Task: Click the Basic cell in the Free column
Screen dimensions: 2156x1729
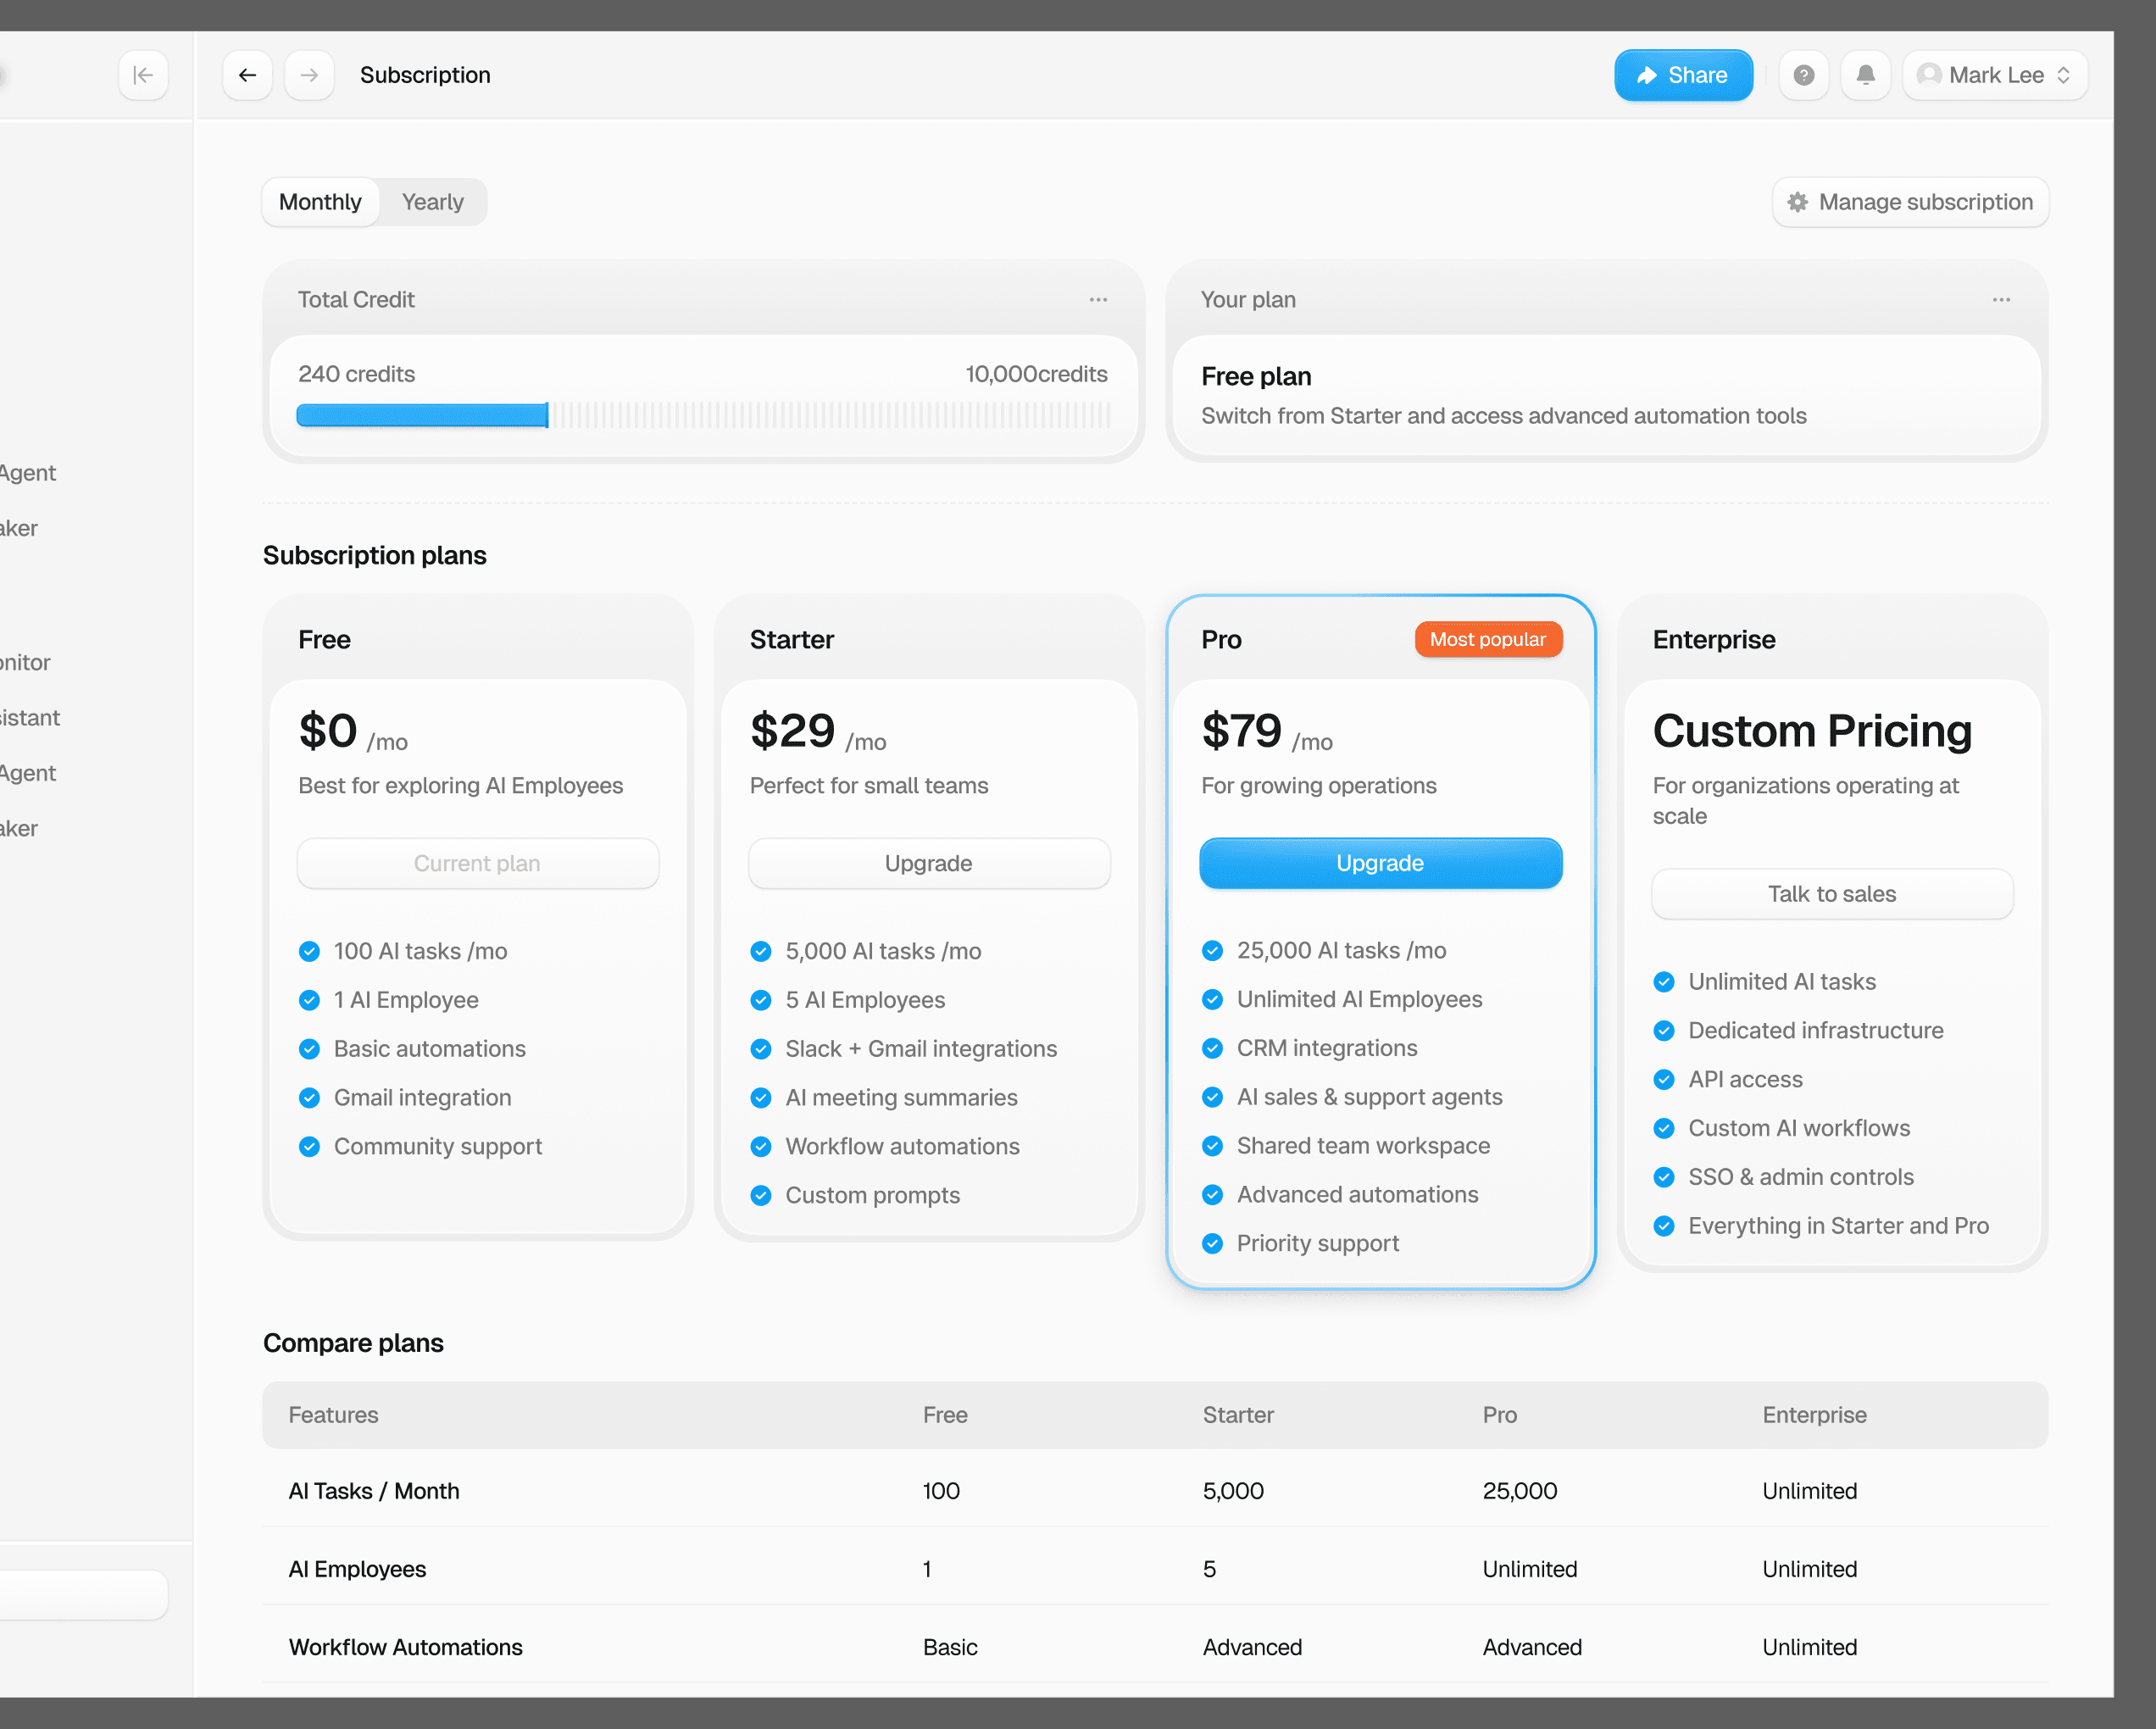Action: click(x=950, y=1647)
